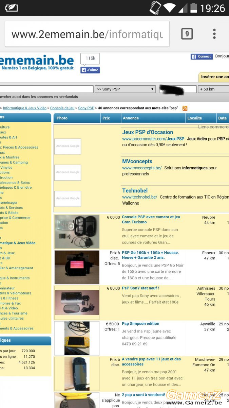Click the Facebook Connect button
This screenshot has width=229, height=408.
click(x=202, y=56)
